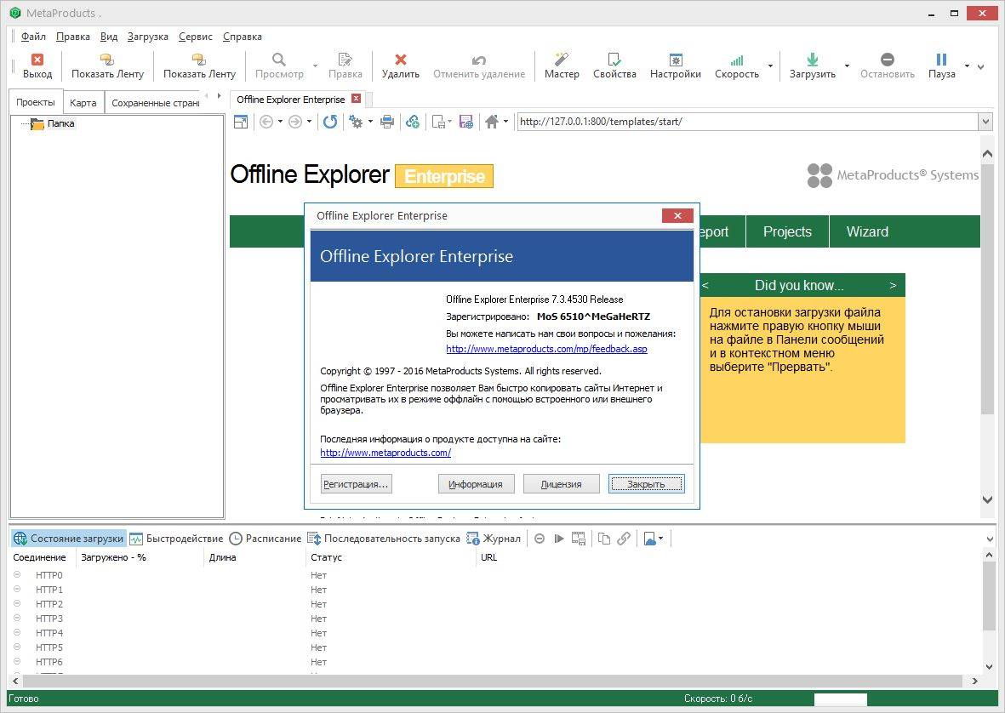The height and width of the screenshot is (713, 1005).
Task: Click Отменить удаление undo icon
Action: [x=479, y=60]
